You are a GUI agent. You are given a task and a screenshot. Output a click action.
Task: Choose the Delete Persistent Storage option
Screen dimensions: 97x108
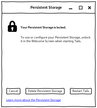(45, 91)
